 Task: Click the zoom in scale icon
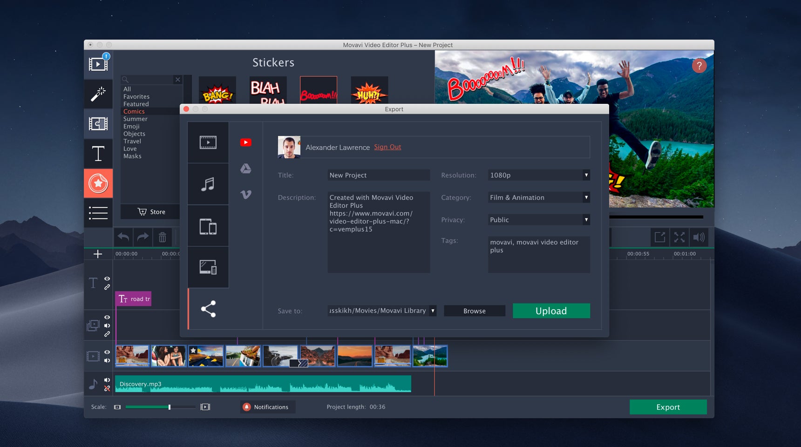pyautogui.click(x=205, y=407)
